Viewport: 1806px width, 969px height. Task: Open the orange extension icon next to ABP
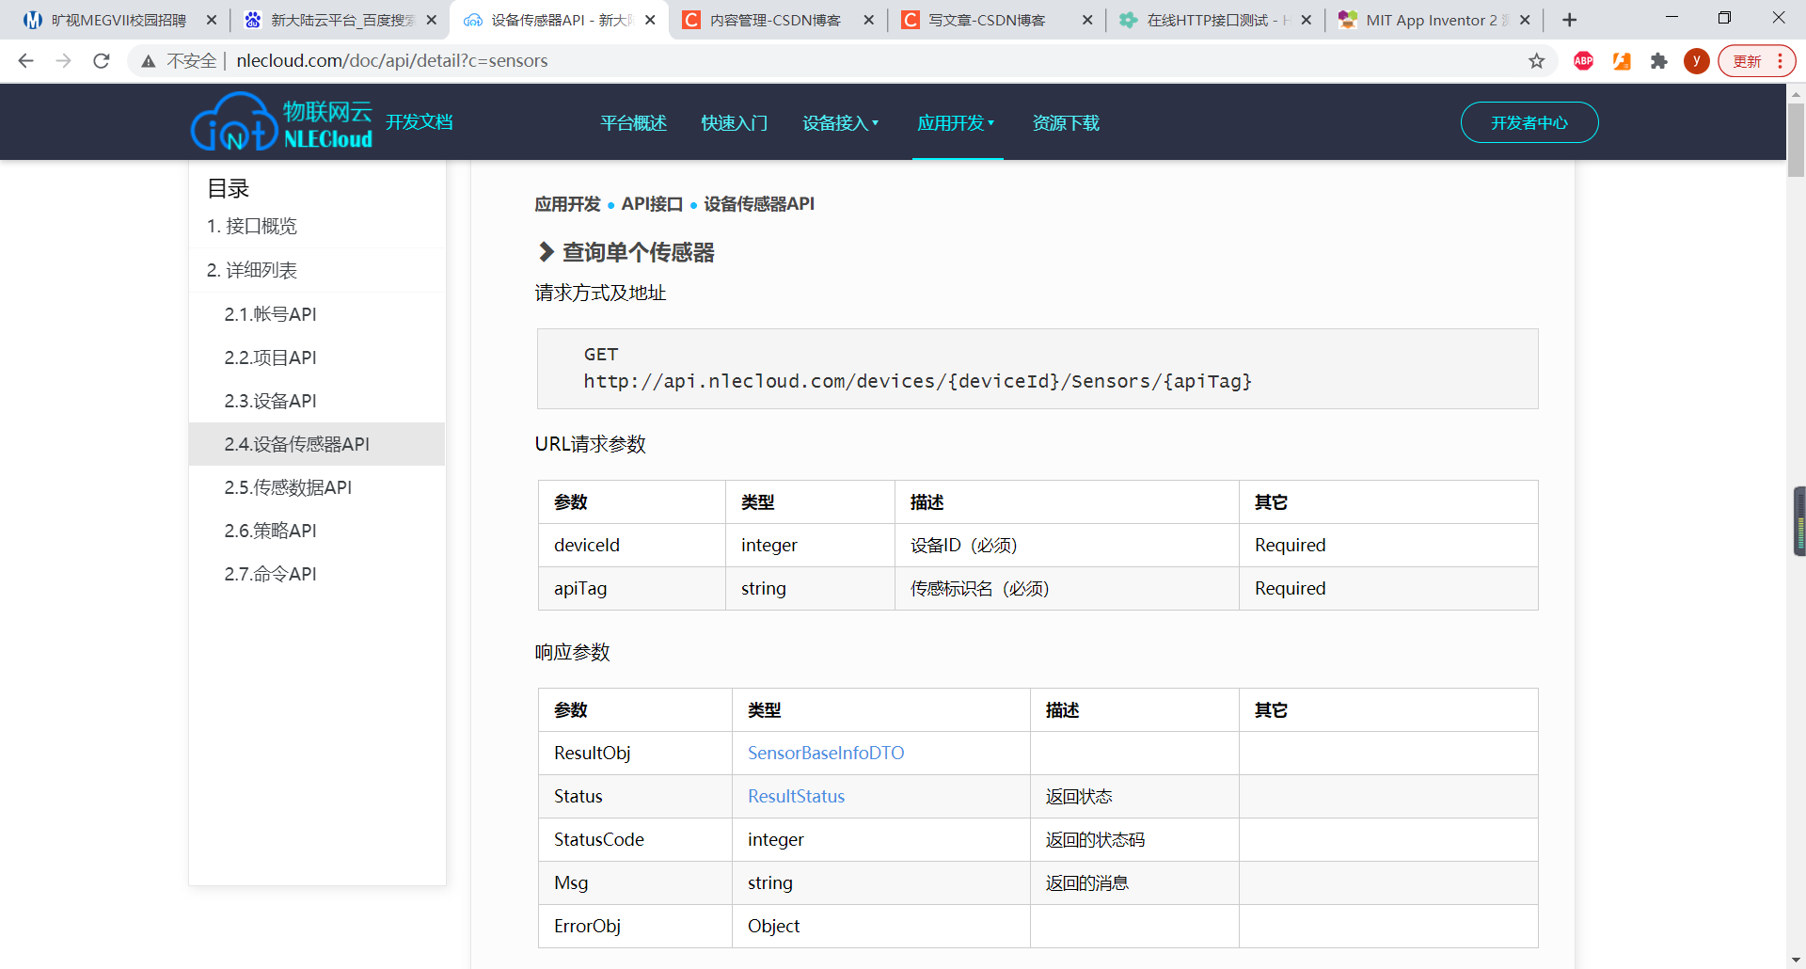1622,61
